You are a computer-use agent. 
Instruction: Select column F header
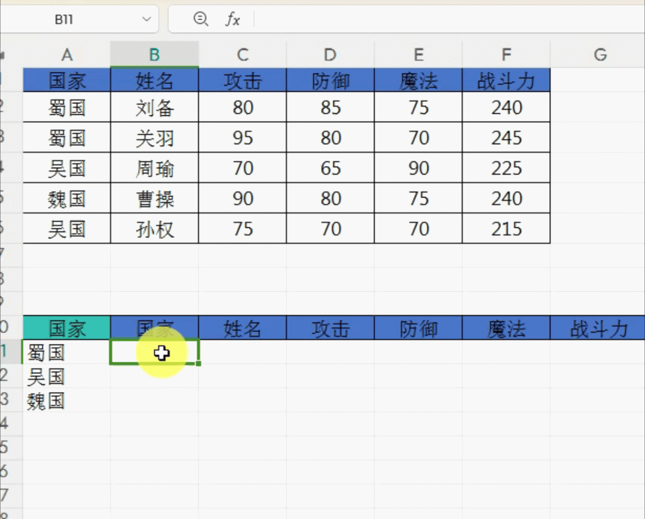[506, 54]
